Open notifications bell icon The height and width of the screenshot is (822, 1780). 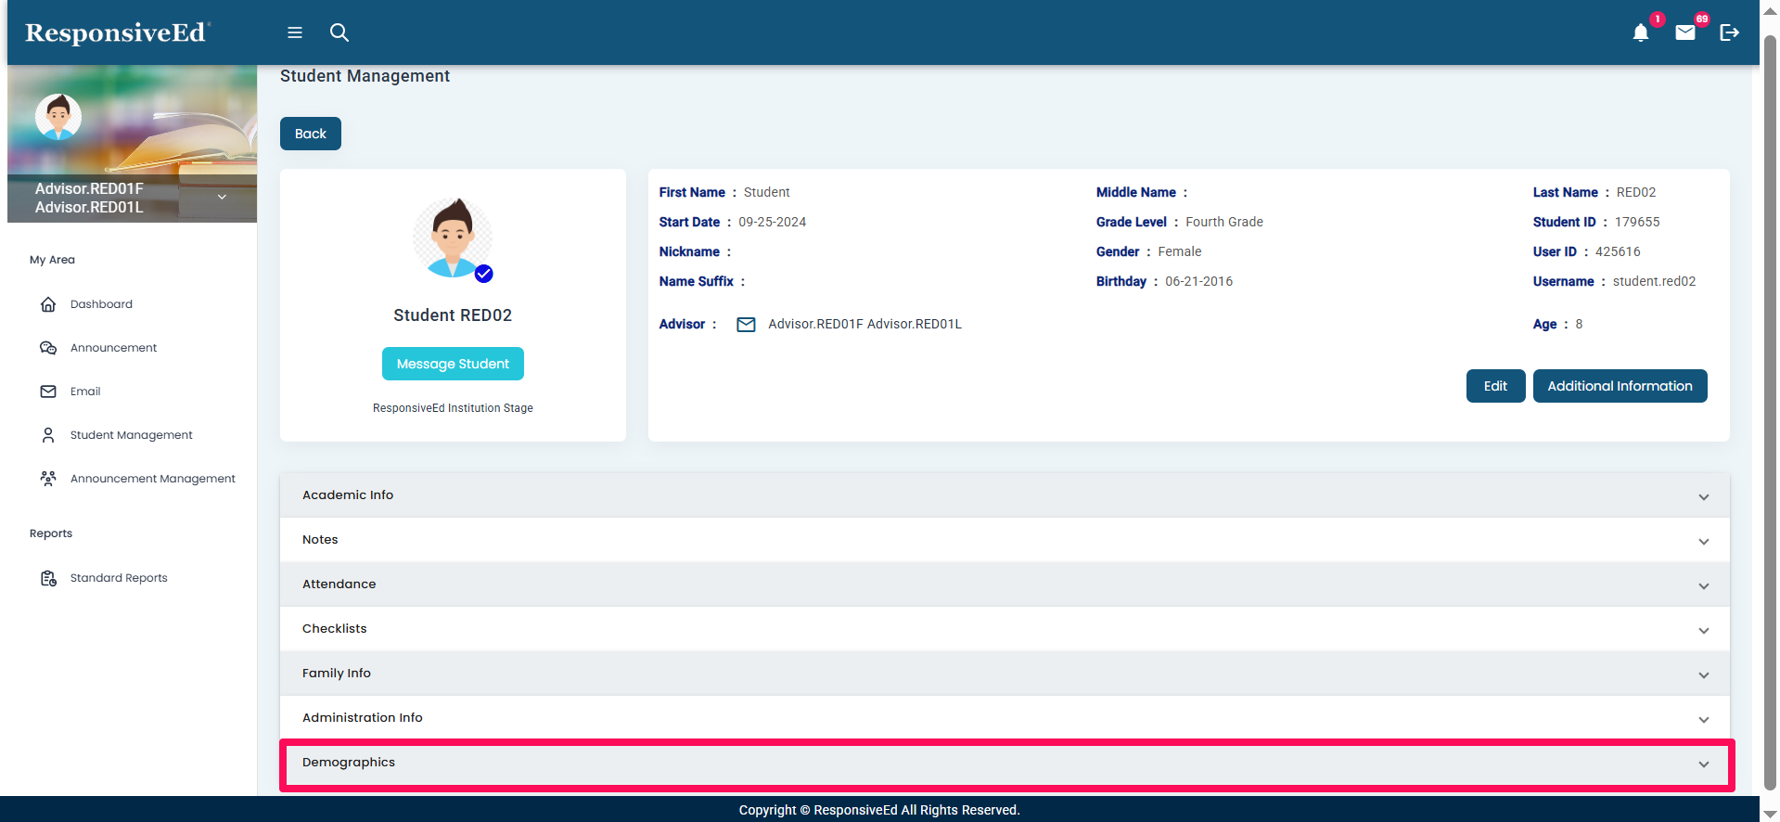(1640, 33)
